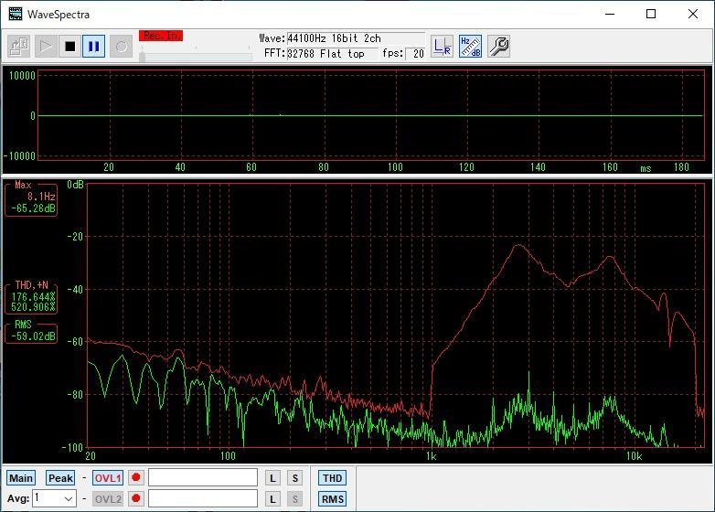The image size is (715, 512).
Task: Click the OVL2 name text field
Action: pos(203,499)
